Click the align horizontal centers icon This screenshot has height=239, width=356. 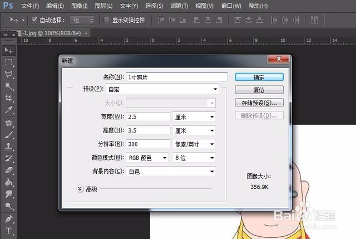(x=208, y=20)
